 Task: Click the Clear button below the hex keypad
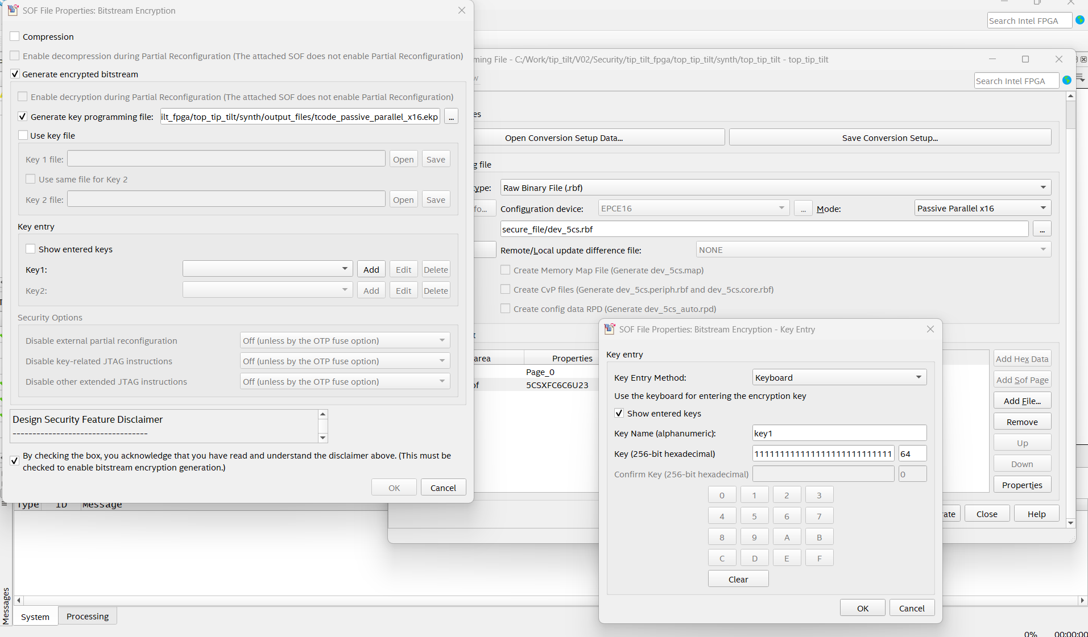point(738,580)
